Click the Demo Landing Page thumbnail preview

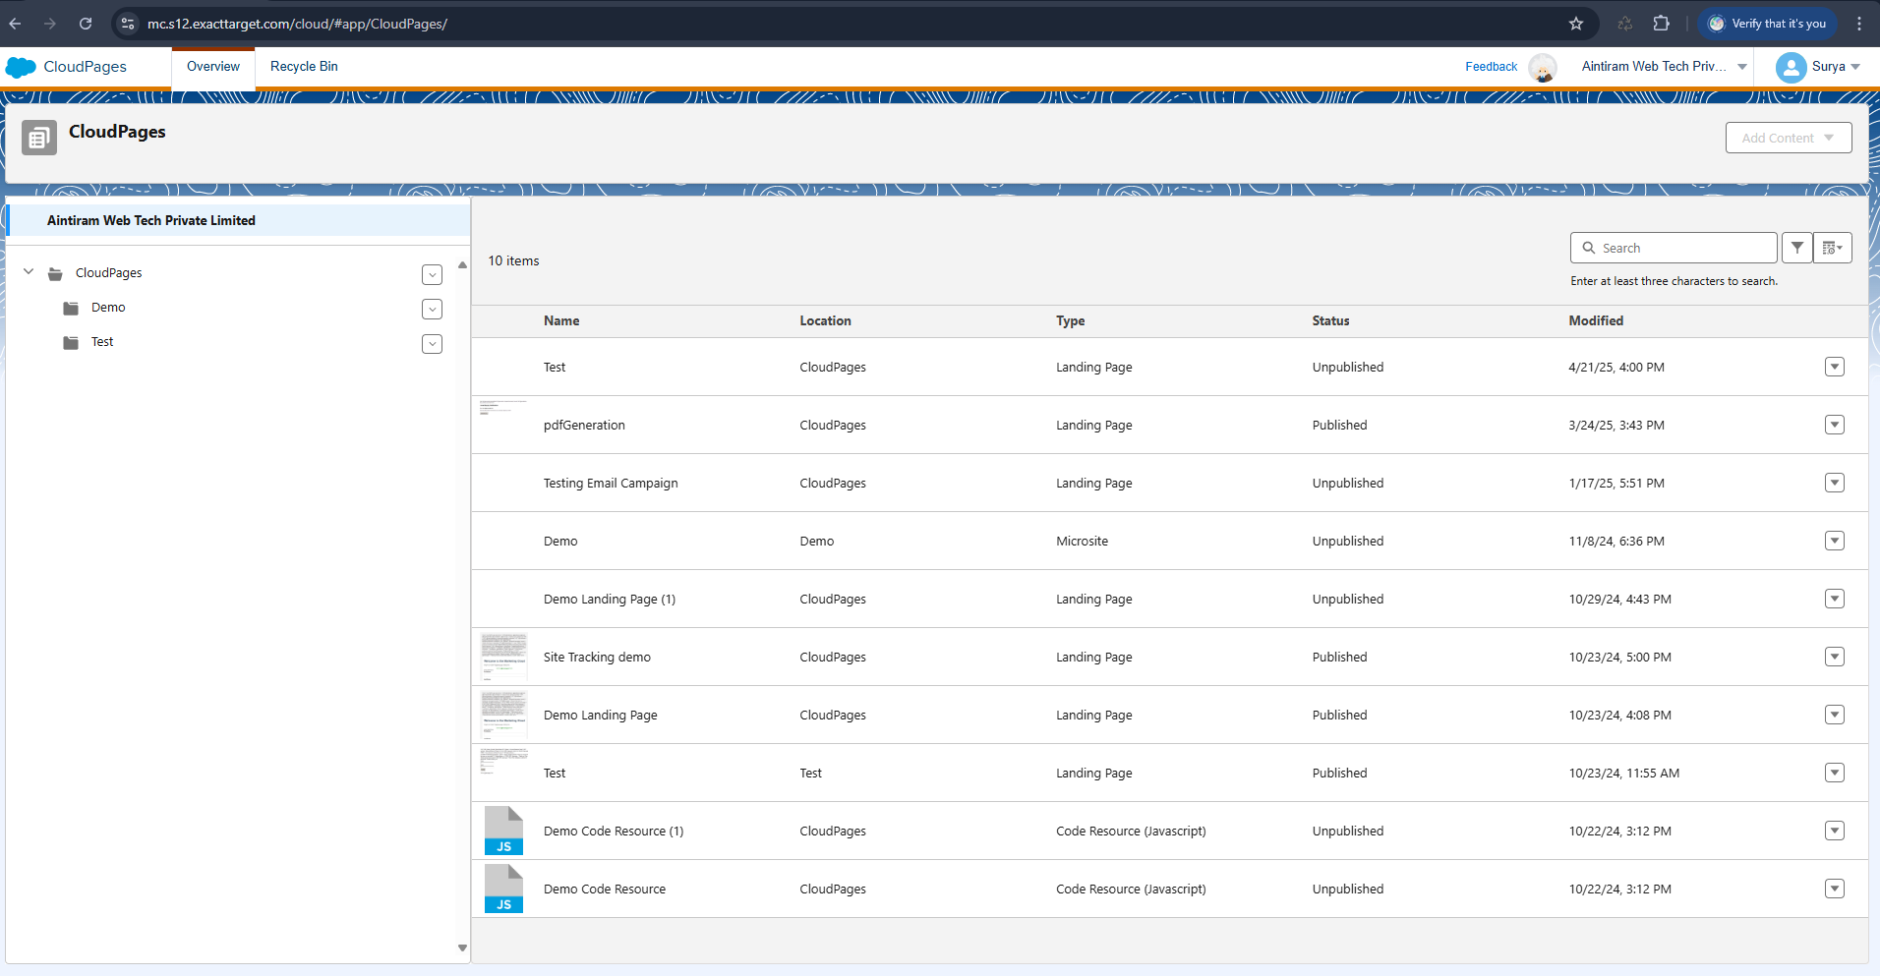pyautogui.click(x=503, y=715)
